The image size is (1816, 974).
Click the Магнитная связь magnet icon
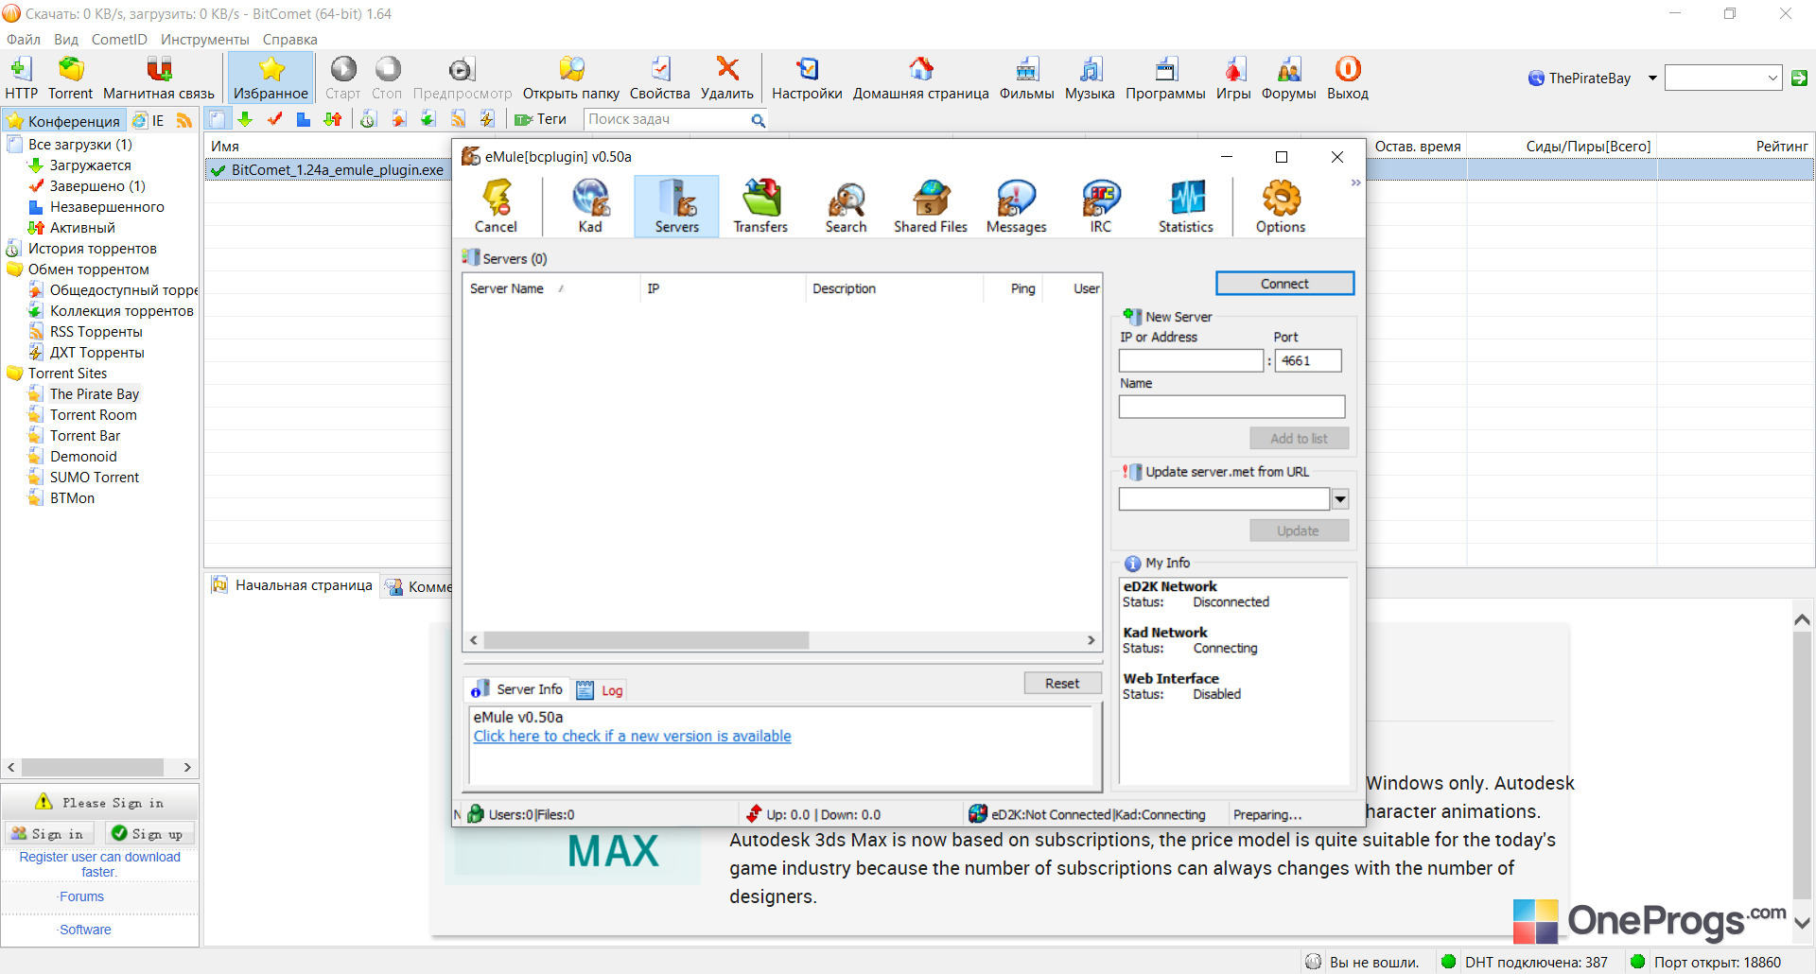pos(159,70)
